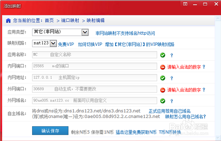
Task: Open T币N币转换 link
Action: coord(170,132)
